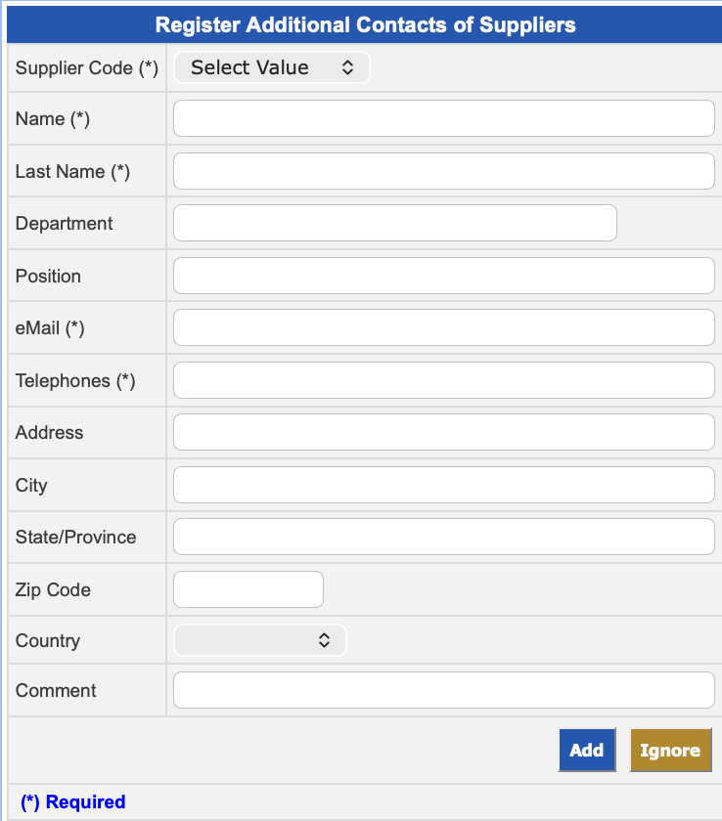Image resolution: width=722 pixels, height=821 pixels.
Task: Click the Address text field
Action: tap(443, 432)
